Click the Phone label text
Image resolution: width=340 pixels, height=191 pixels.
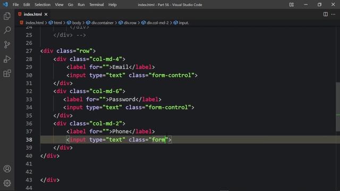[x=121, y=132]
